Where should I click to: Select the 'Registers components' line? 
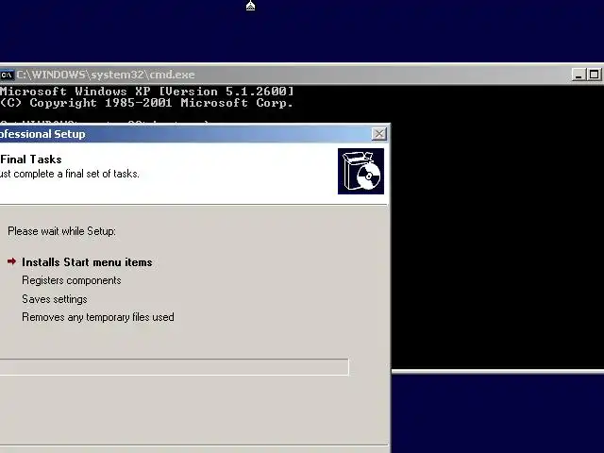[x=72, y=280]
